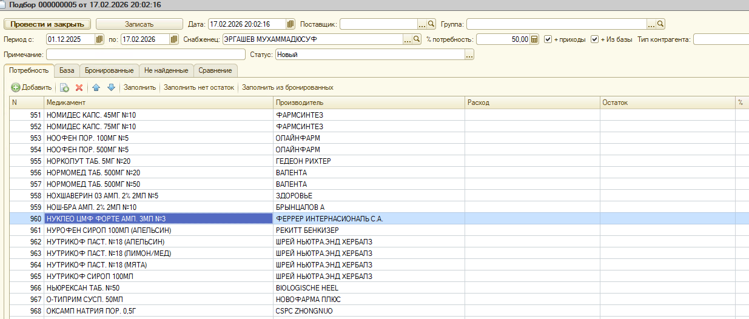Toggle the + Из базы checkbox
The width and height of the screenshot is (749, 319).
pyautogui.click(x=595, y=39)
